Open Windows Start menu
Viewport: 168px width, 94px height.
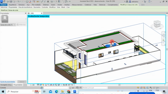[3, 92]
